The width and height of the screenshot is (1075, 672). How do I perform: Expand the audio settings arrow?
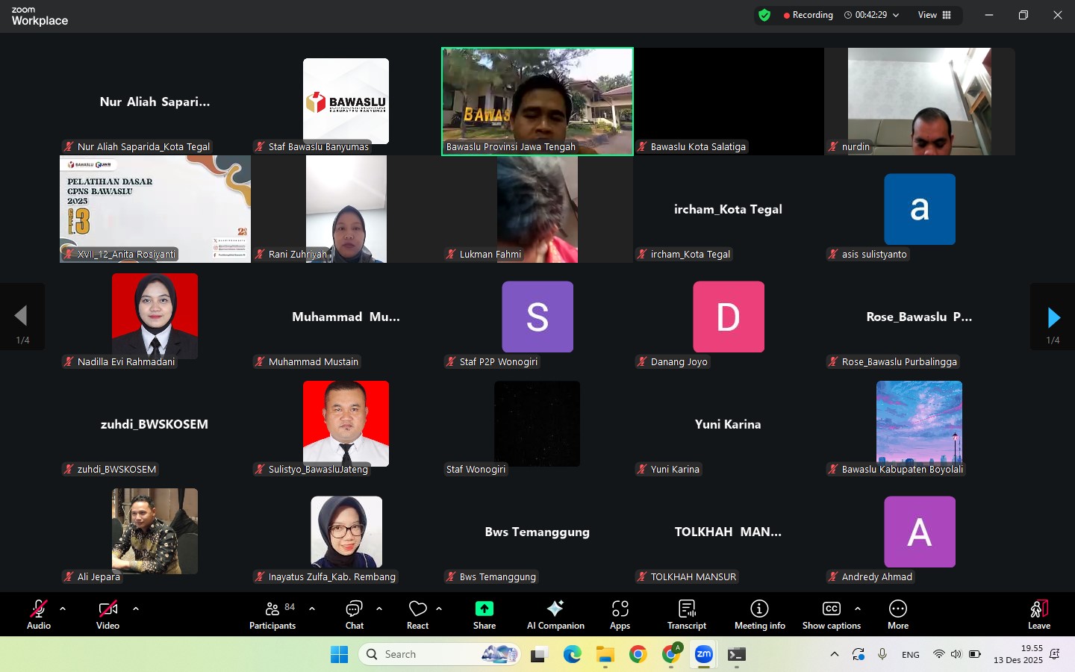pyautogui.click(x=63, y=609)
